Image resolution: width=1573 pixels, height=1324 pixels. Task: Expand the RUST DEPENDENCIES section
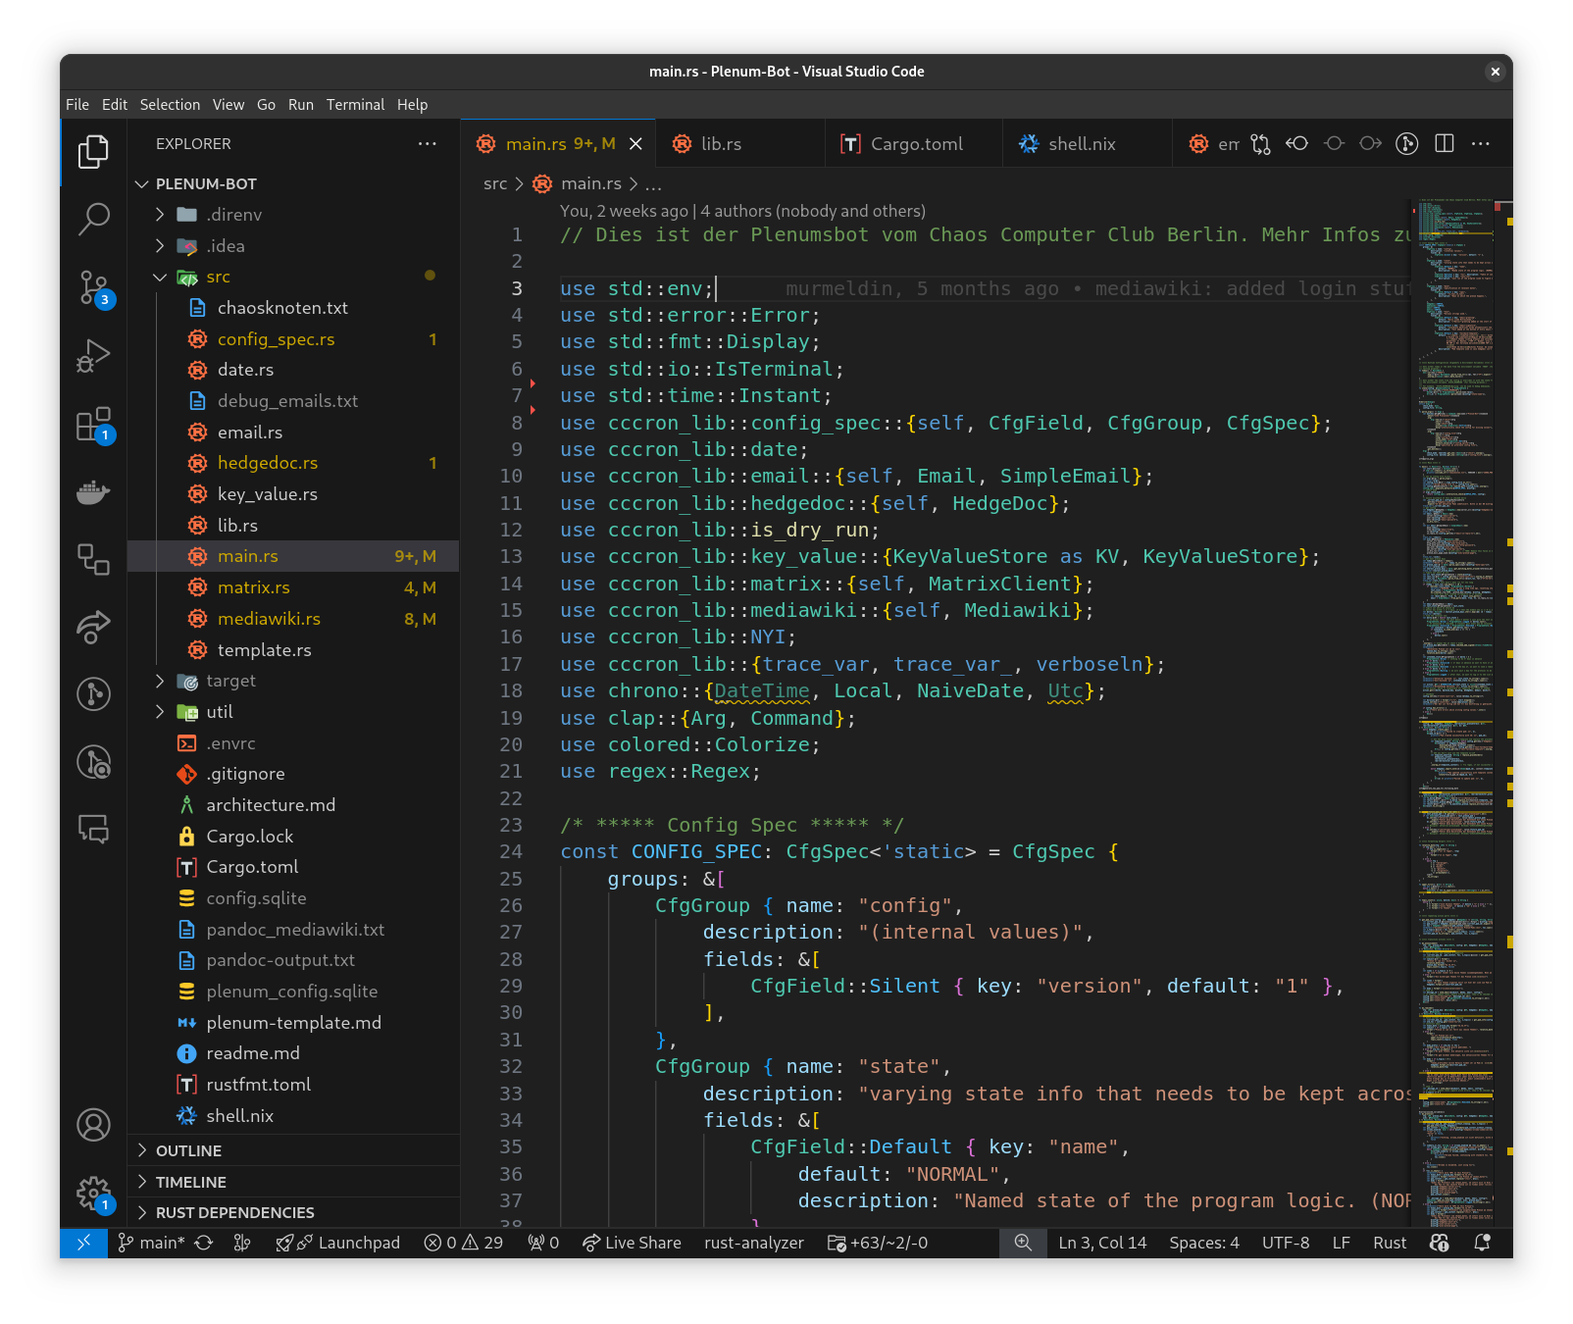pos(234,1213)
